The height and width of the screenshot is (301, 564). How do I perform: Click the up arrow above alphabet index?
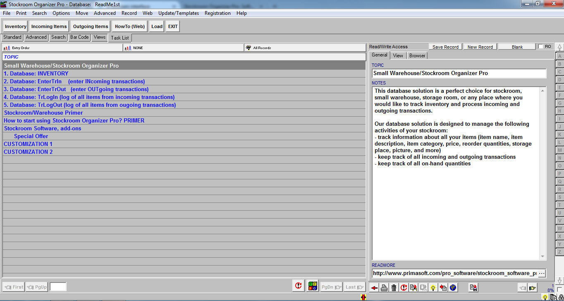click(x=560, y=47)
